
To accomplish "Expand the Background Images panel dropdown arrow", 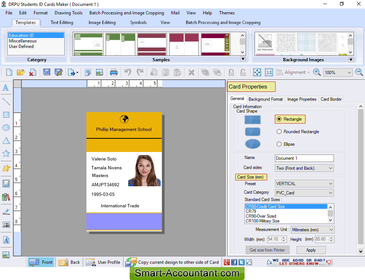I will 351,60.
